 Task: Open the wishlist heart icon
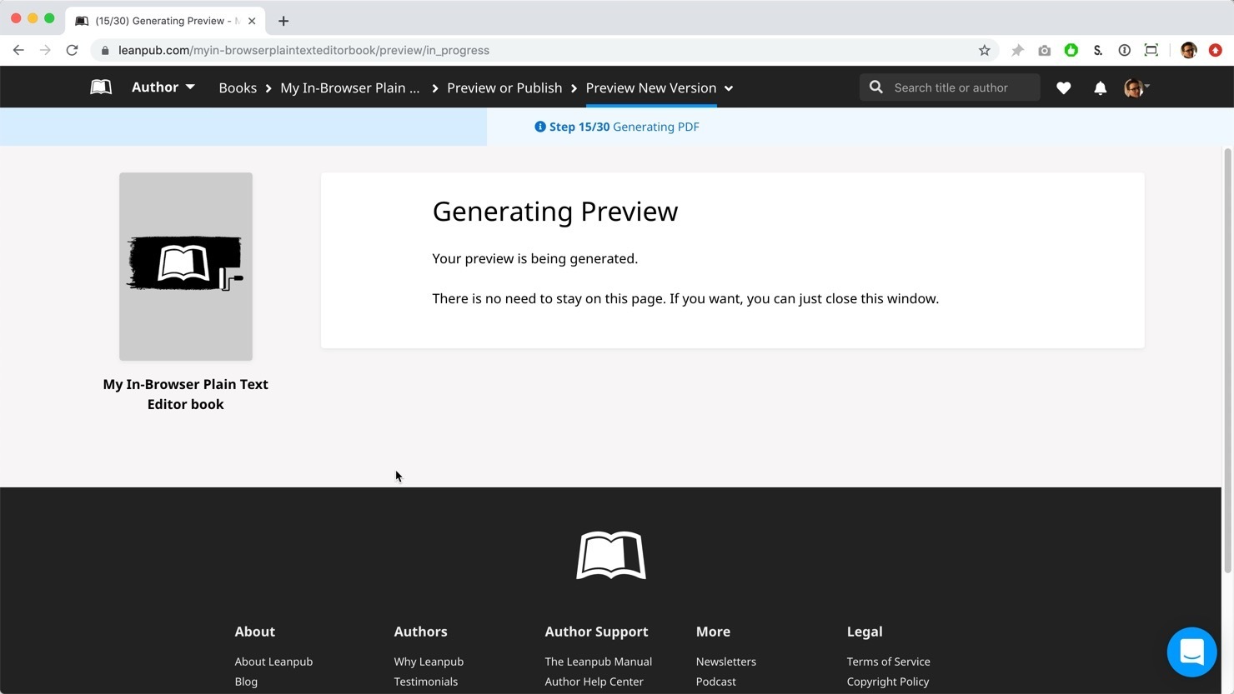click(1063, 87)
